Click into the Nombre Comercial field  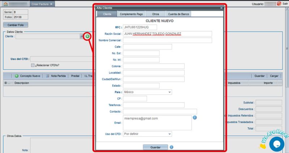[167, 40]
